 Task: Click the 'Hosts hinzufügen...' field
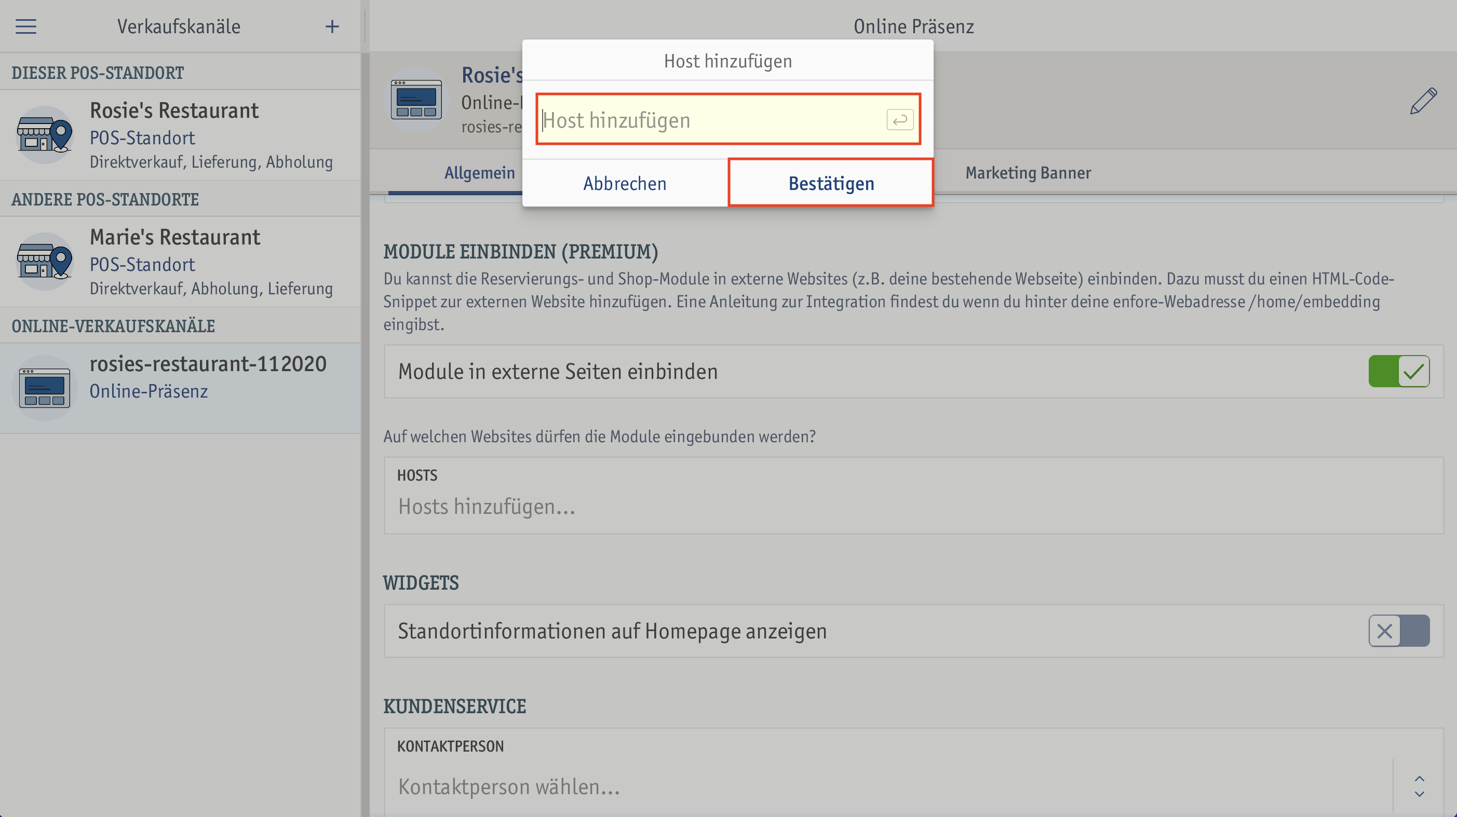913,495
